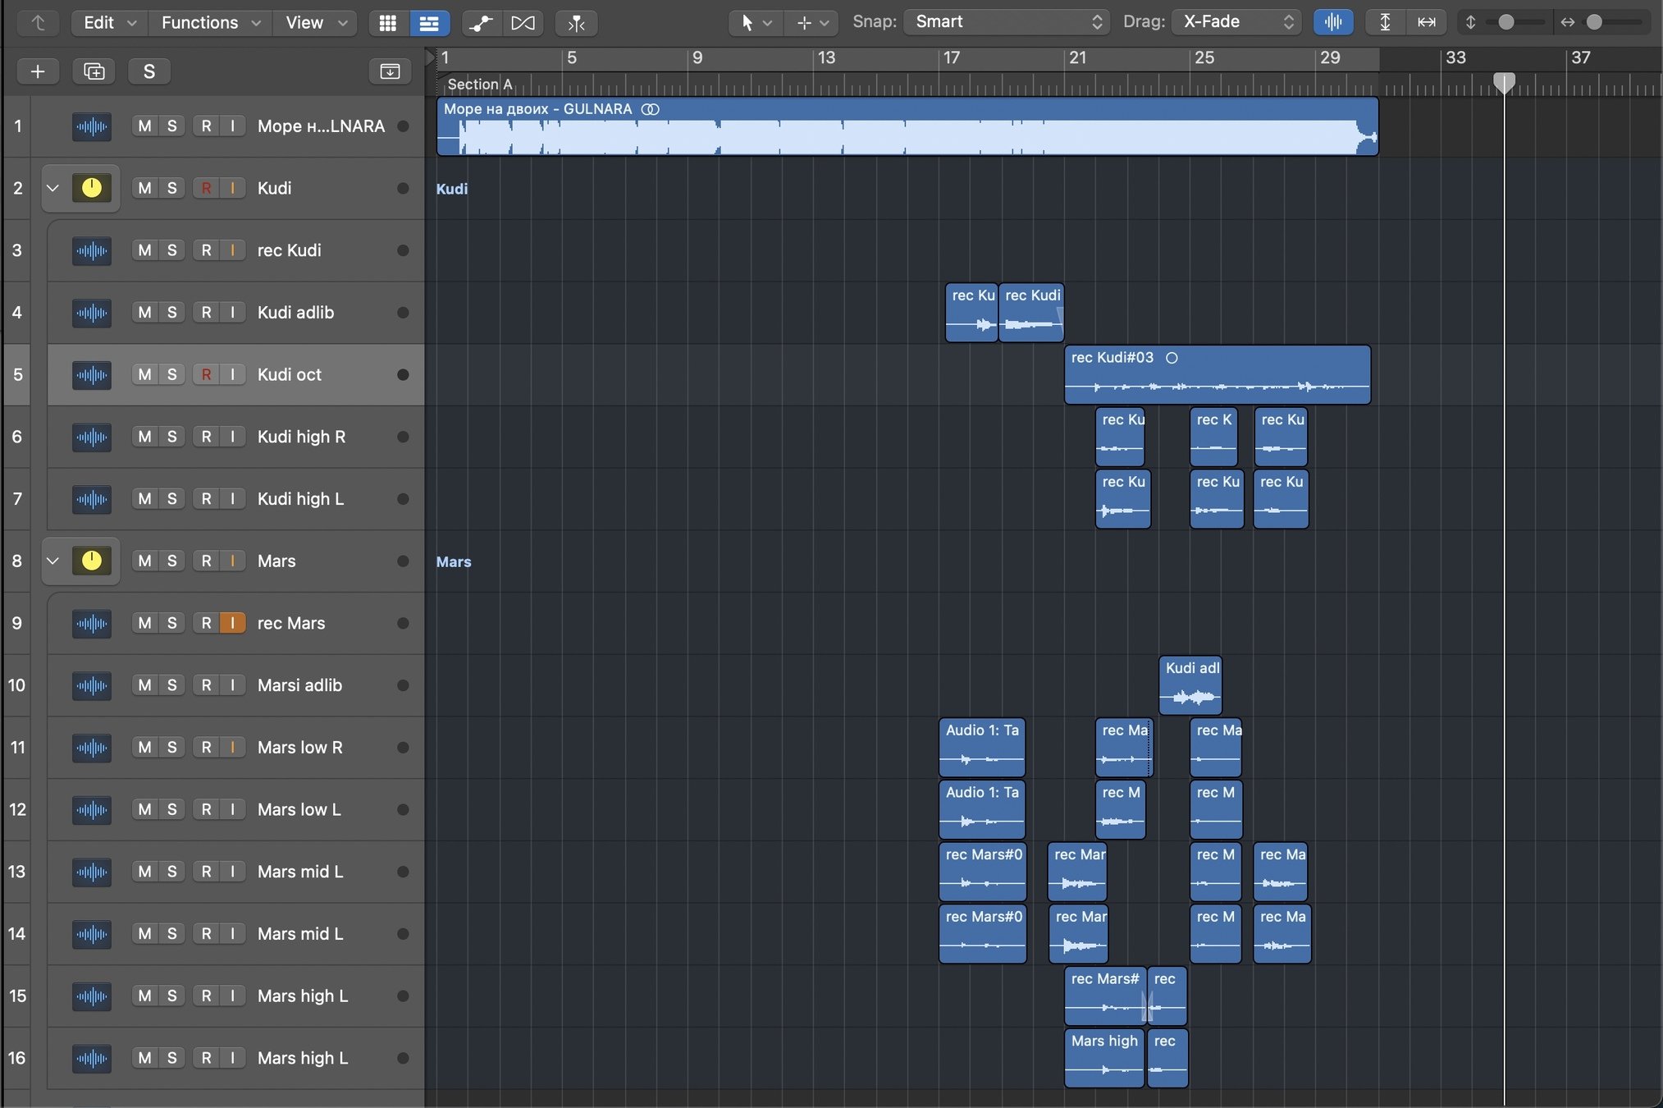Mute the Kudi adlib track
This screenshot has height=1108, width=1663.
(x=144, y=313)
